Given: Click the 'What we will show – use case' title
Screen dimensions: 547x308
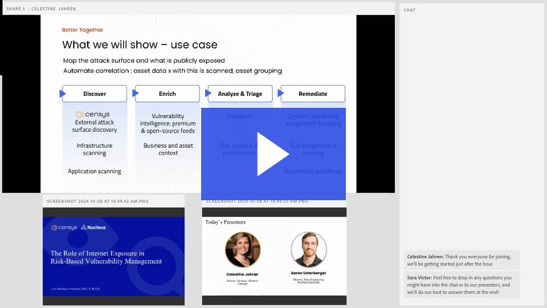Looking at the screenshot, I should coord(140,44).
